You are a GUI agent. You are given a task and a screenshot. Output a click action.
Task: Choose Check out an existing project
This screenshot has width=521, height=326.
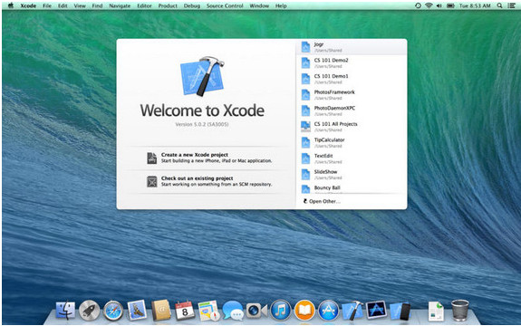(x=209, y=181)
